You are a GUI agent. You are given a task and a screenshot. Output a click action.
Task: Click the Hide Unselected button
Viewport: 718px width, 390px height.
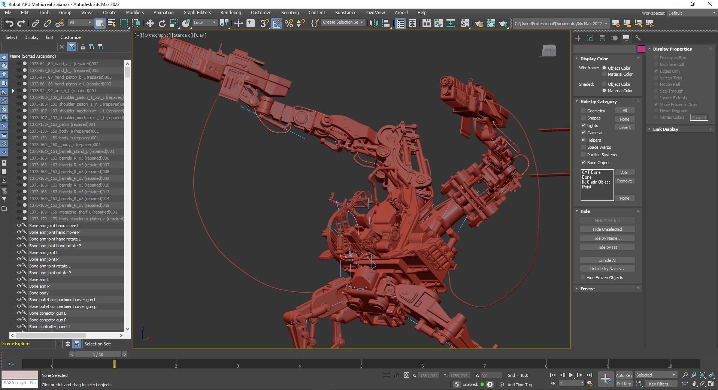607,229
